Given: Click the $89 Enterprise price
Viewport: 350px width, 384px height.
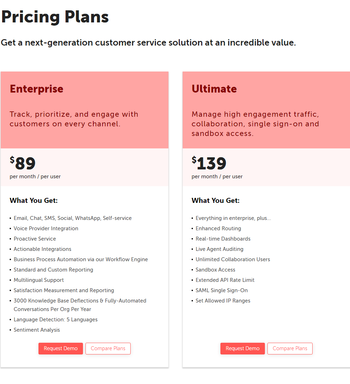Looking at the screenshot, I should point(22,163).
